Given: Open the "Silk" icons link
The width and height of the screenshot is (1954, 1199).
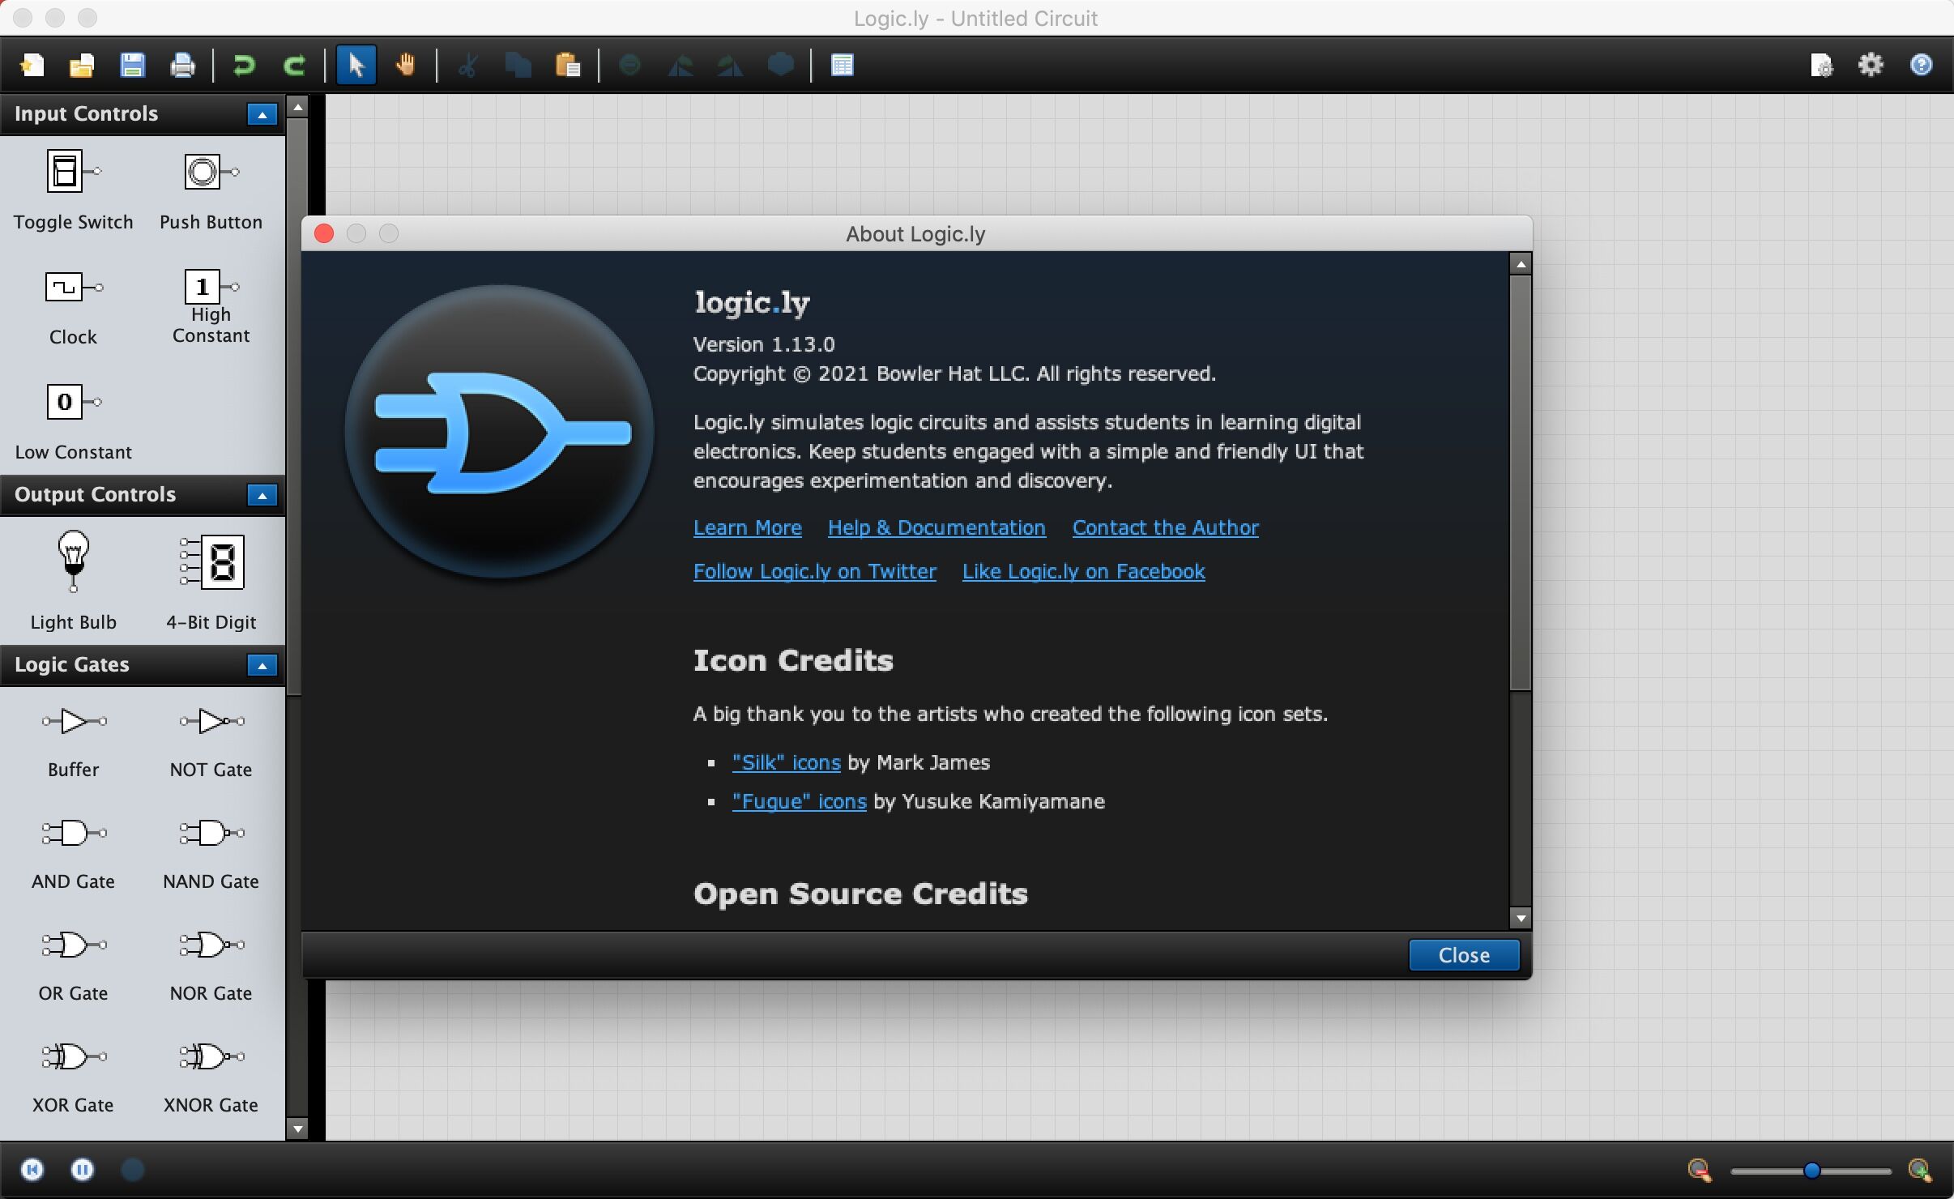Looking at the screenshot, I should (x=786, y=762).
